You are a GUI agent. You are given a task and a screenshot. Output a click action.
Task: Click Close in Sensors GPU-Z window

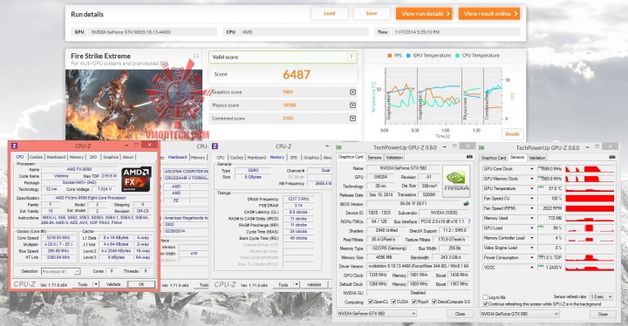(x=603, y=315)
